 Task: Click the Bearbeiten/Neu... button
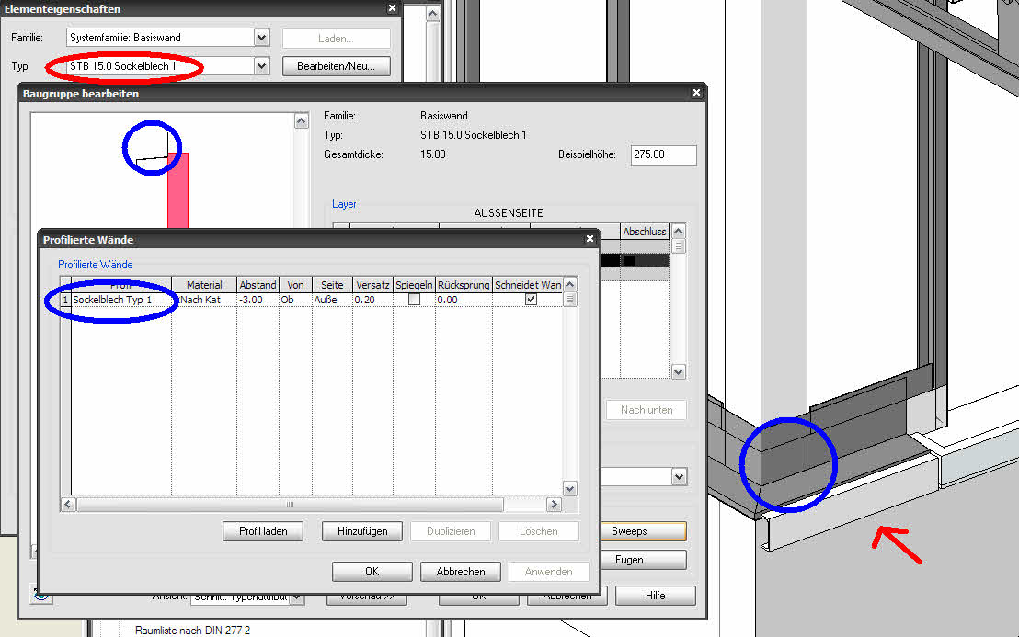[x=336, y=66]
